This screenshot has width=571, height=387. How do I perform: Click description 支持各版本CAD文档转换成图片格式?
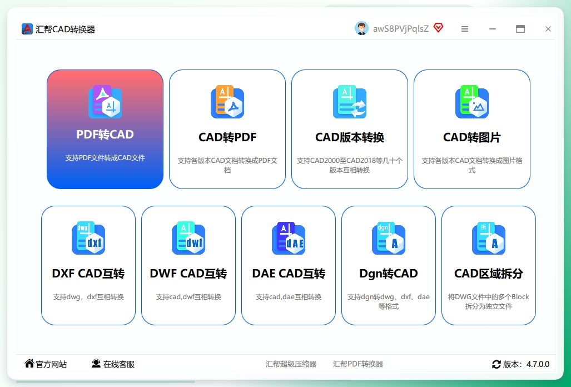pos(472,165)
